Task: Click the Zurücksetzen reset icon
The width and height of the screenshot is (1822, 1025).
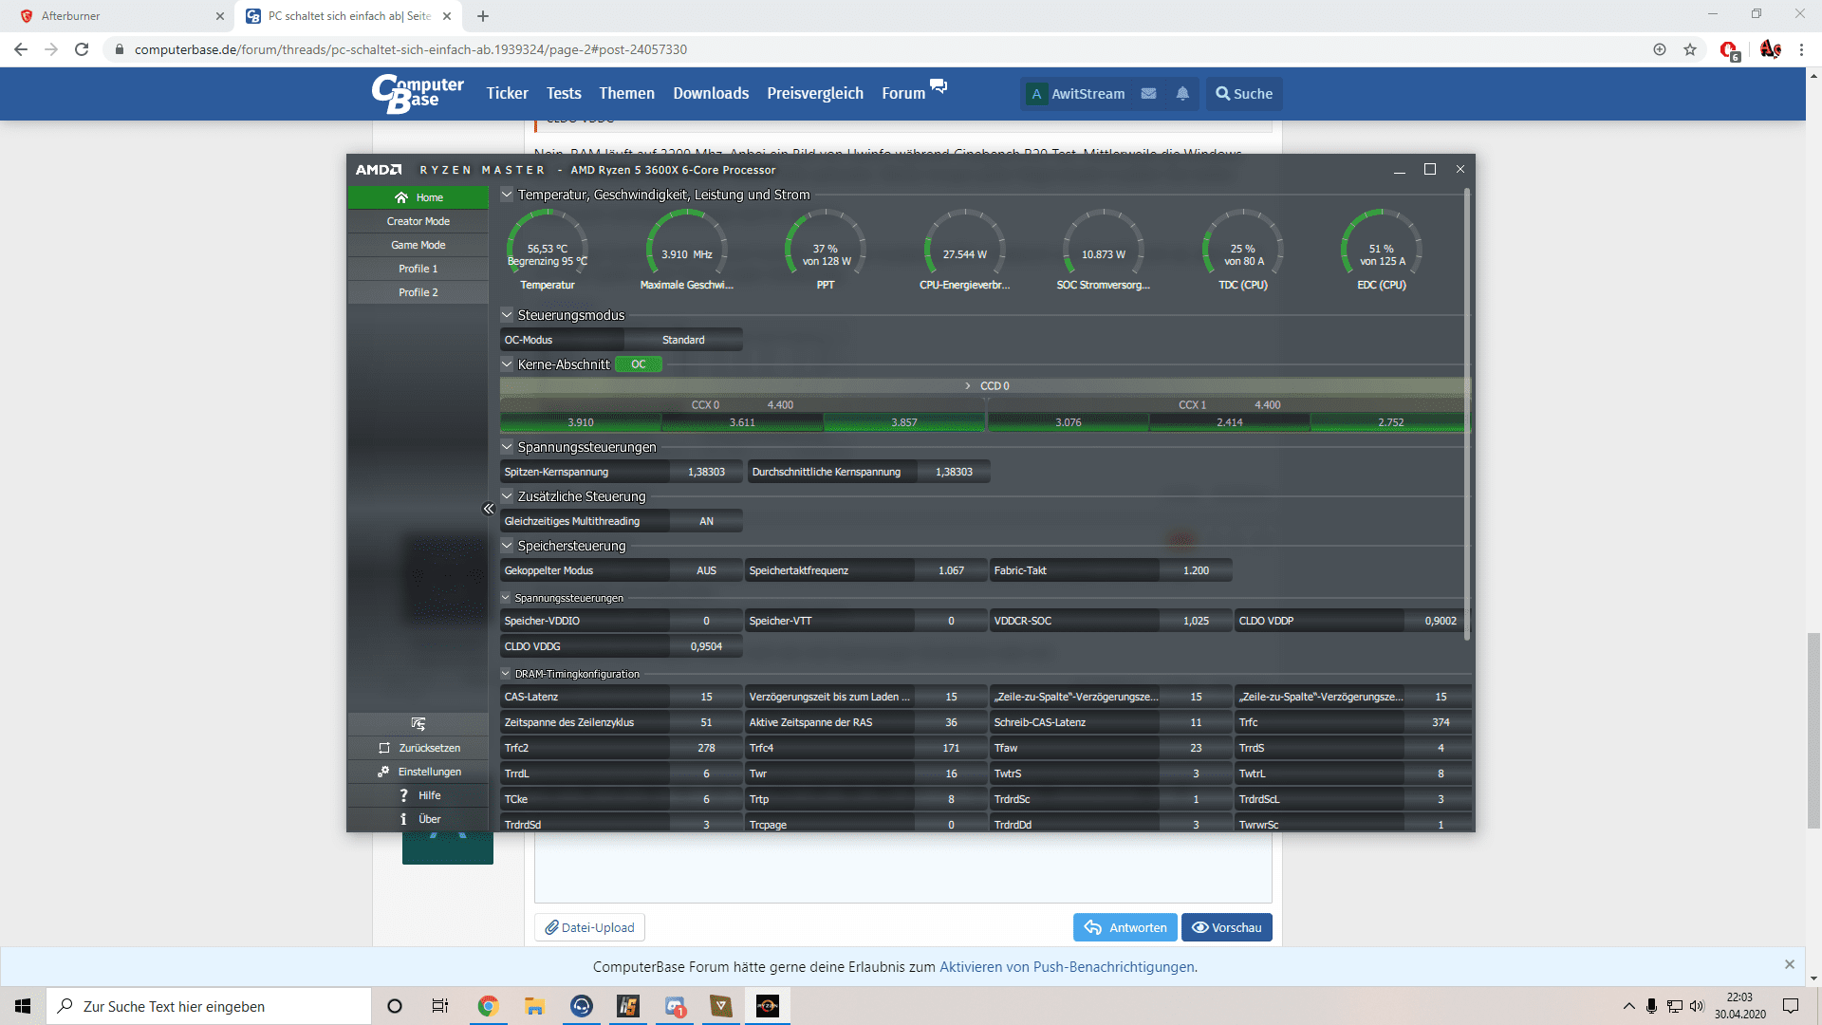Action: pyautogui.click(x=384, y=748)
